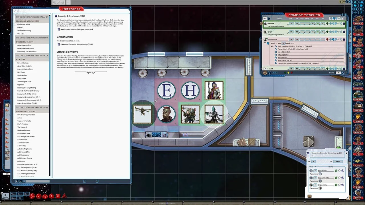The image size is (365, 205).
Task: Toggle the Imm? radio for Orgot Nalkus
Action: (276, 43)
